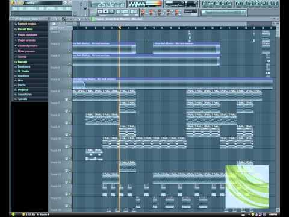Click the Stop transport button
Viewport: 289px width, 217px height.
[x=106, y=11]
